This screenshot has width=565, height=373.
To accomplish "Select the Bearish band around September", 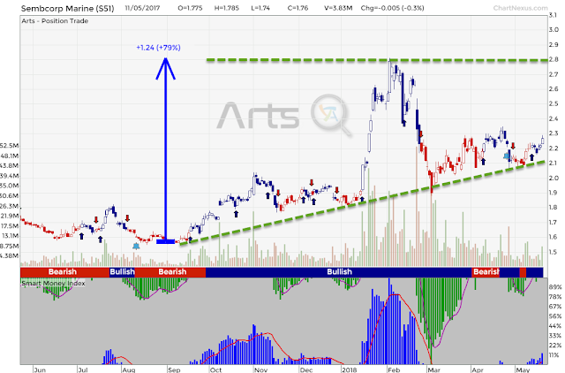I will tap(170, 272).
